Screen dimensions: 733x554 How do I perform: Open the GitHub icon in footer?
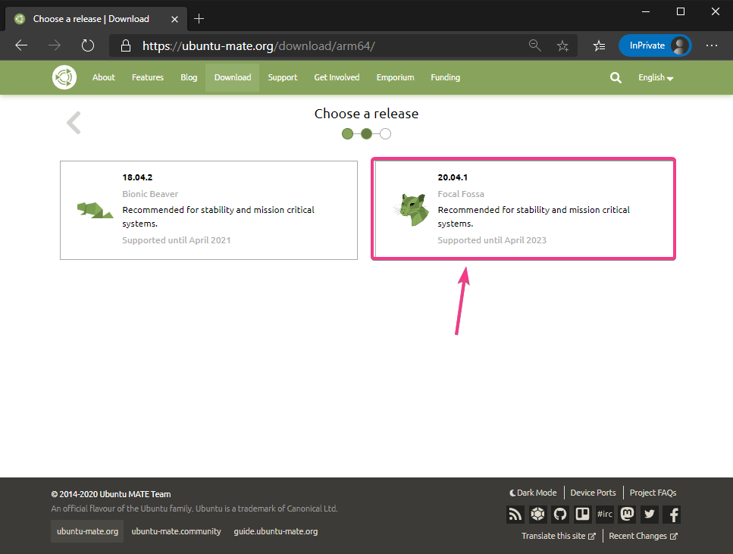pyautogui.click(x=560, y=515)
